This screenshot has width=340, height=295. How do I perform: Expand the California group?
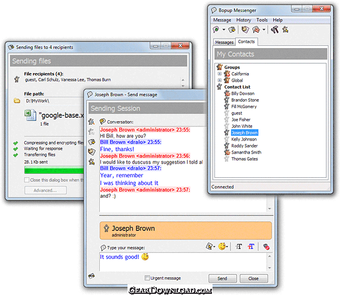[220, 74]
